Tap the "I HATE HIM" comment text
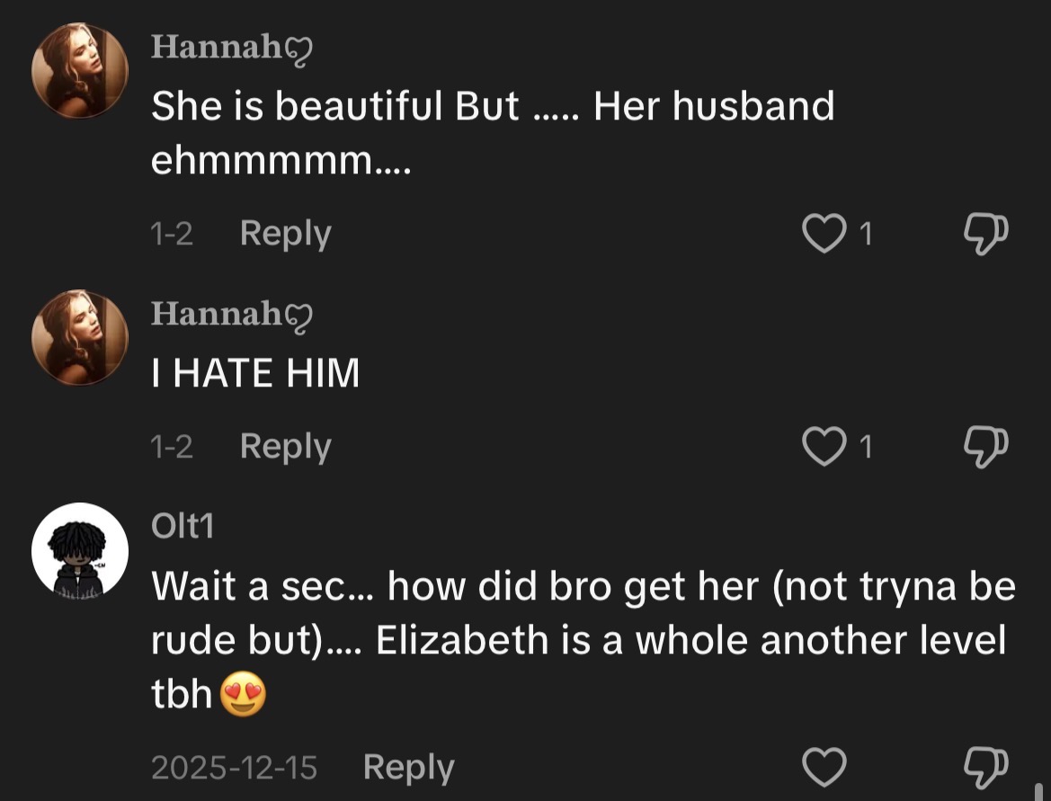Viewport: 1051px width, 801px height. pos(255,372)
